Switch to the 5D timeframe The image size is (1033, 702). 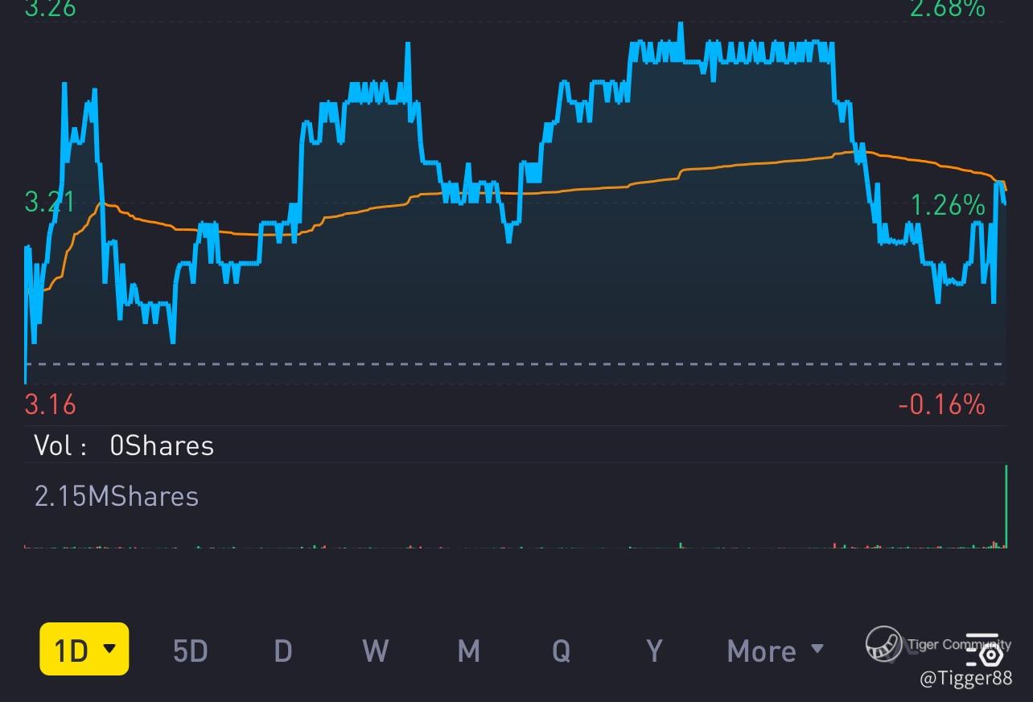coord(191,650)
